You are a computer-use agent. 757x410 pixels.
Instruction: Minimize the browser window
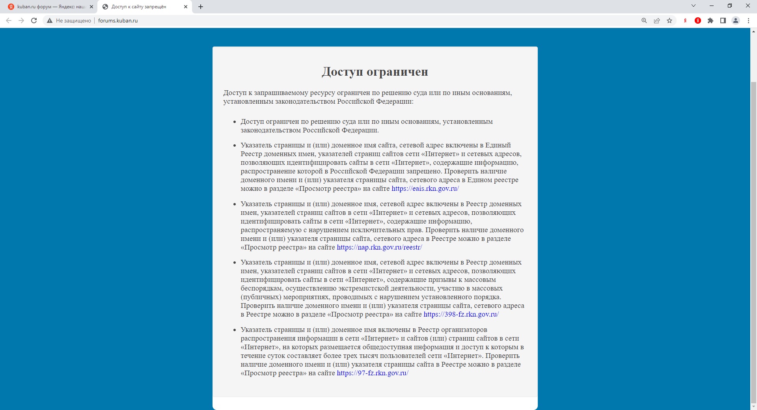tap(712, 6)
